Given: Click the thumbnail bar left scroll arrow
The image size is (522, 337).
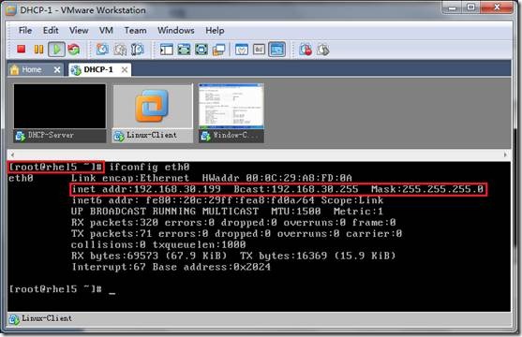Looking at the screenshot, I should [12, 154].
